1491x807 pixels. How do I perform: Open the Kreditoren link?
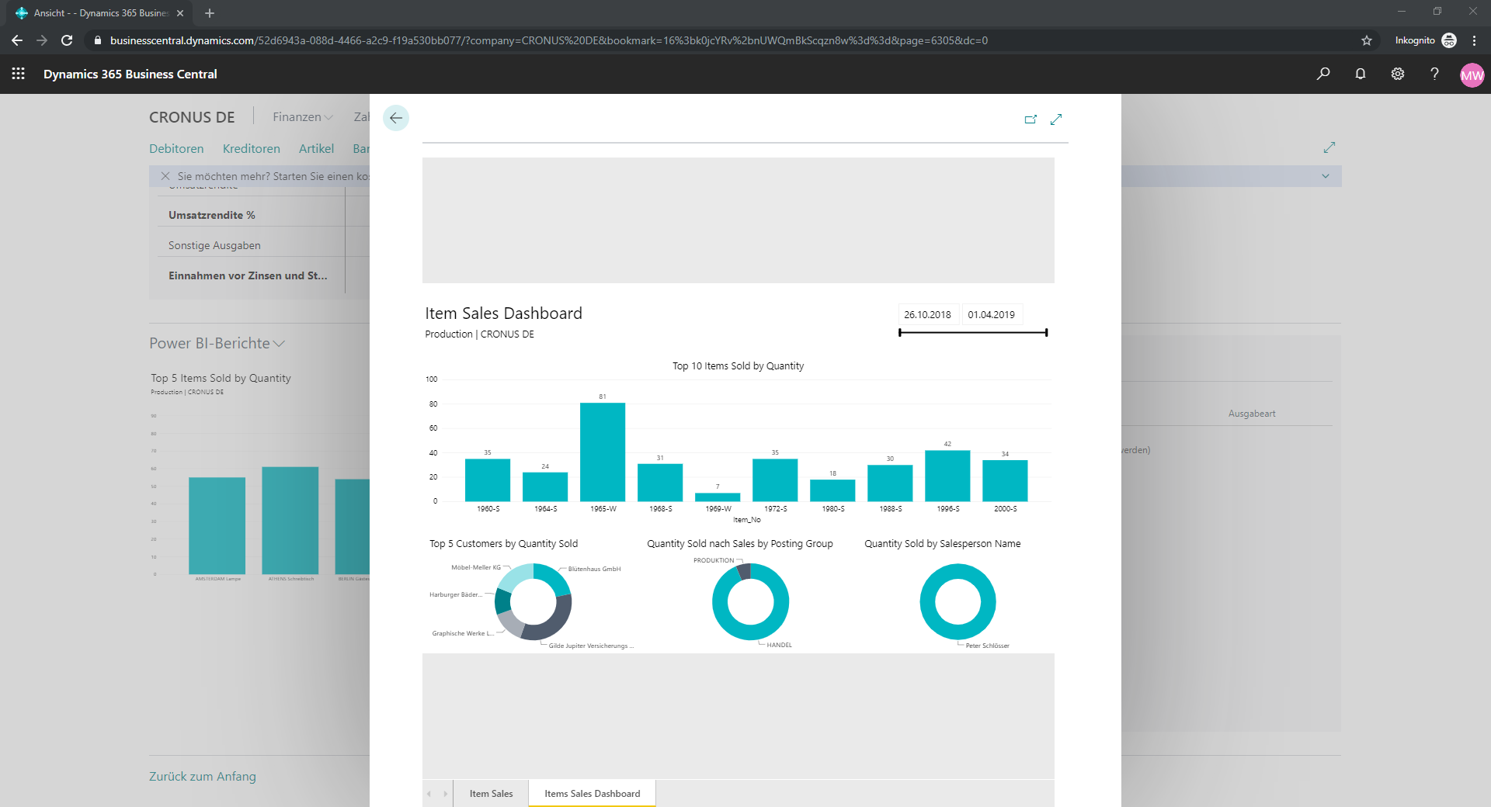point(251,148)
